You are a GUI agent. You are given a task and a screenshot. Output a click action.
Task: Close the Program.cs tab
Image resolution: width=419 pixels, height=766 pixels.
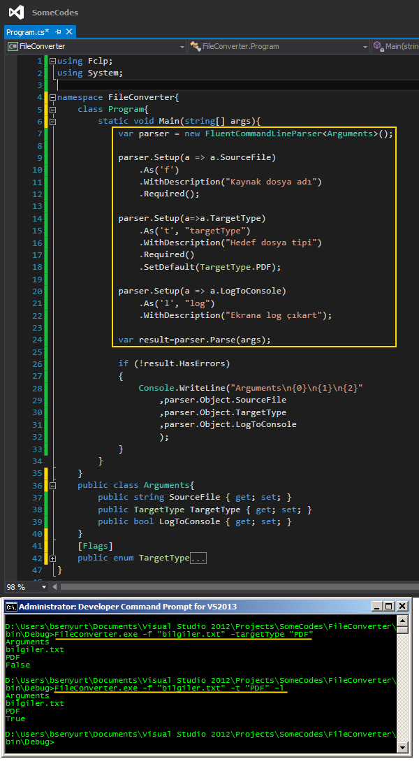(69, 31)
